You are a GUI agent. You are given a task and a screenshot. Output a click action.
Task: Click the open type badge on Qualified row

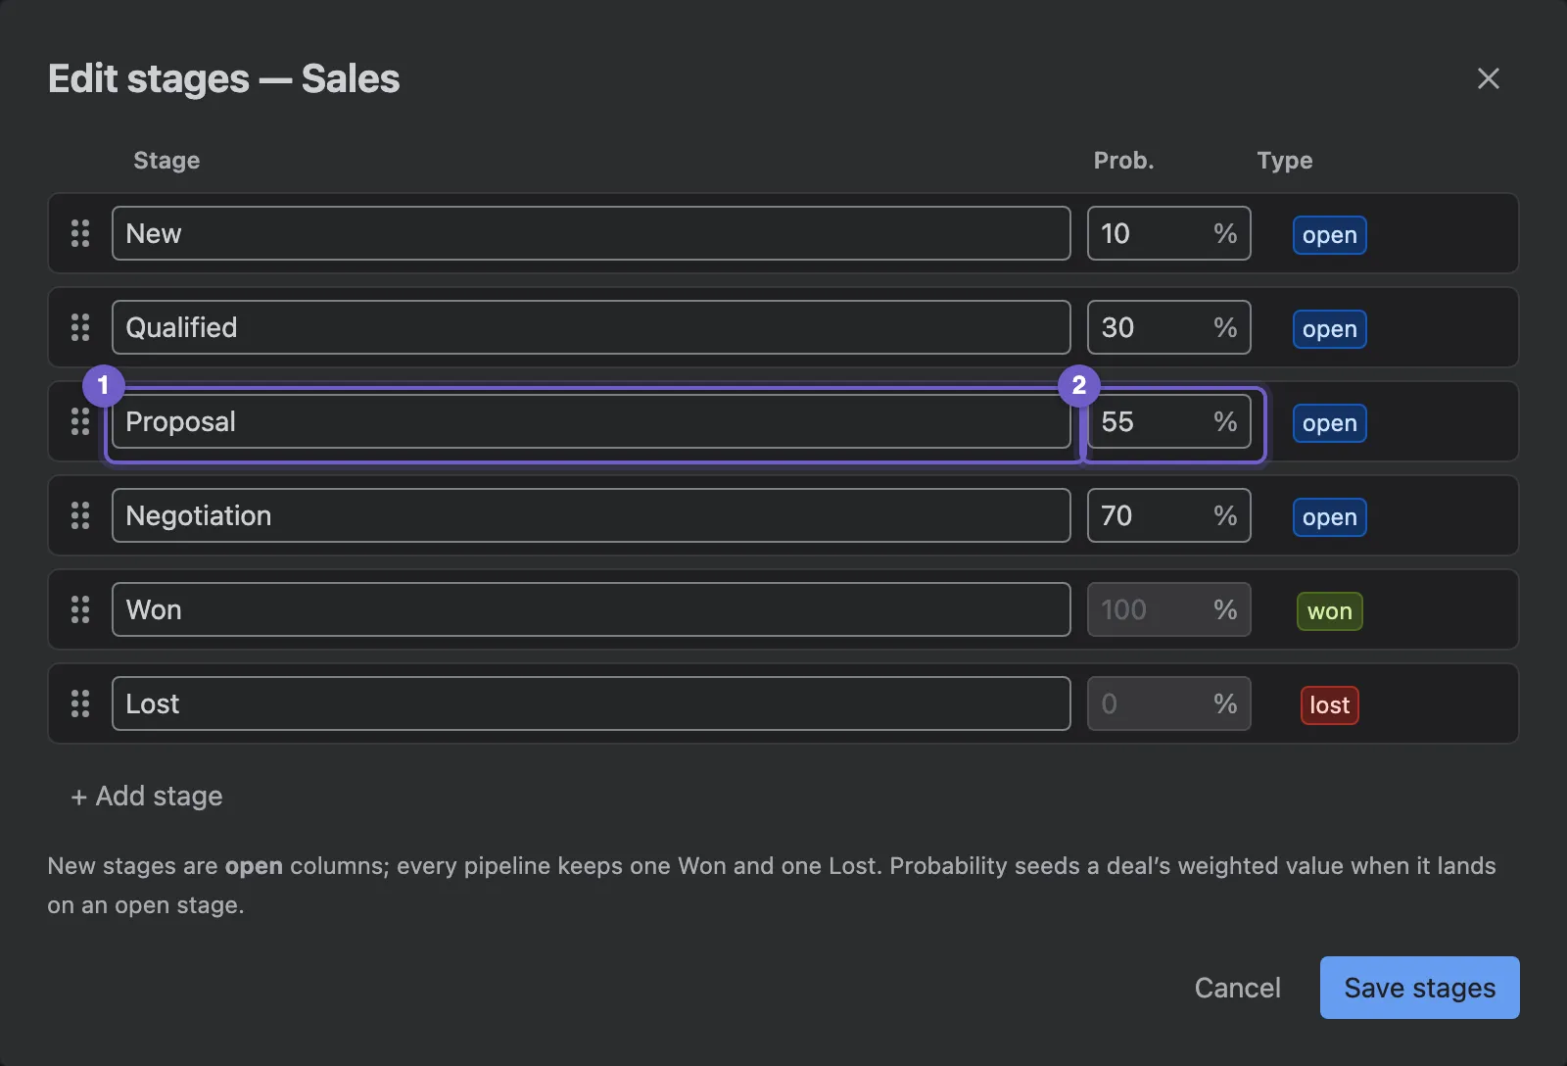tap(1329, 329)
